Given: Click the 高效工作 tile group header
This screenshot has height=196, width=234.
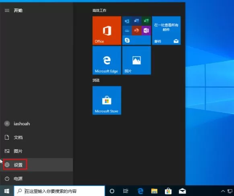Looking at the screenshot, I should click(99, 10).
